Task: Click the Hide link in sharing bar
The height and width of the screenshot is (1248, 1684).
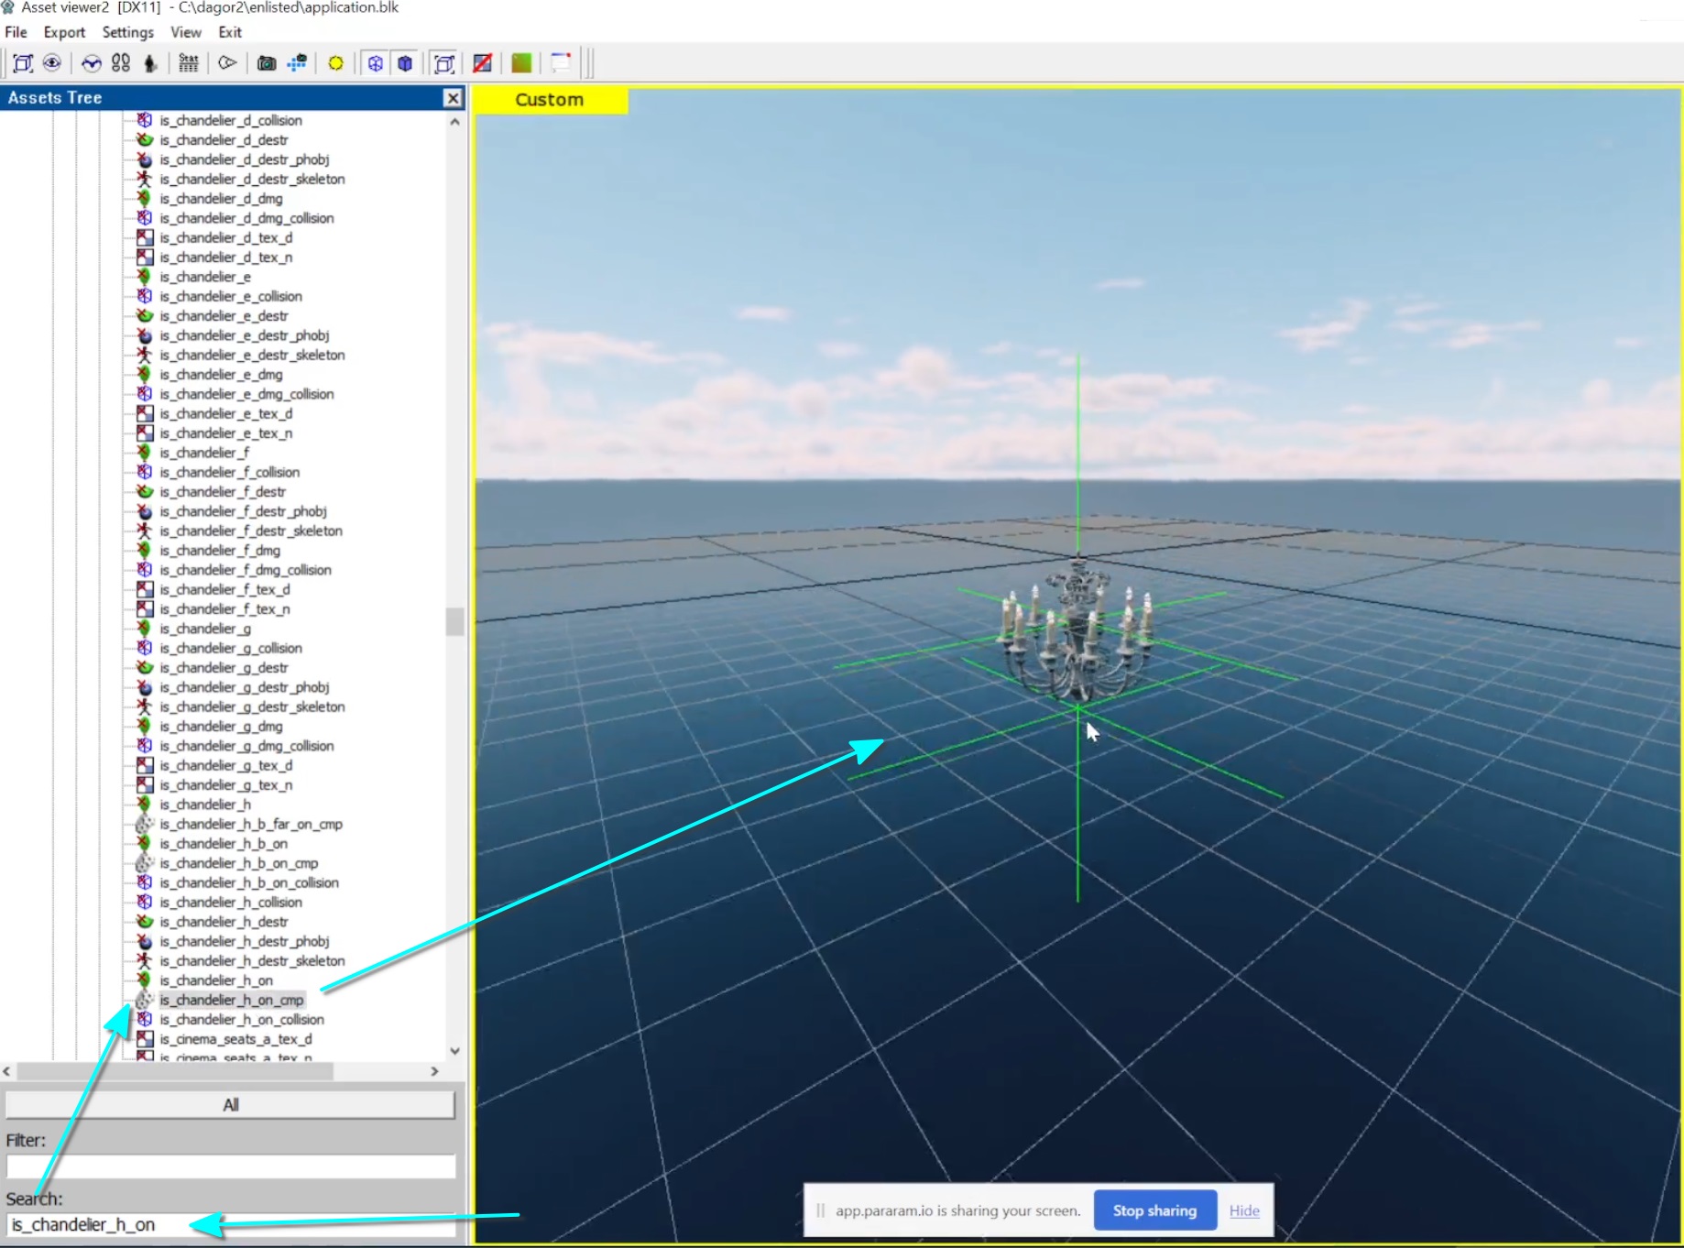Action: 1243,1210
